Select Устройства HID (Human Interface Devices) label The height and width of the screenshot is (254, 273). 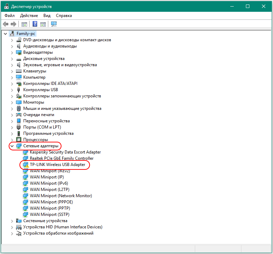click(x=63, y=227)
